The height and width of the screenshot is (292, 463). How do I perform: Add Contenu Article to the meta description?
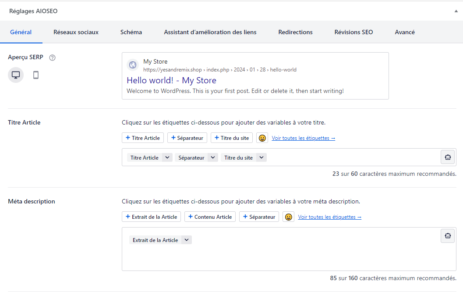210,216
